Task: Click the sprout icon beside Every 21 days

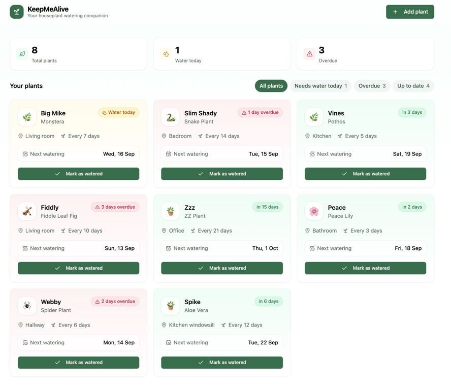Action: tap(193, 231)
